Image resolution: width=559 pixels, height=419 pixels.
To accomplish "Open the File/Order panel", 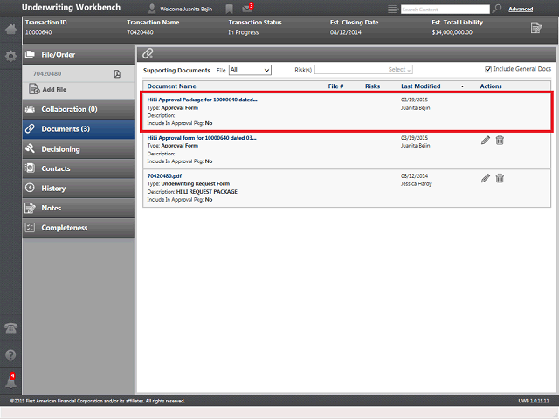I will coord(79,55).
